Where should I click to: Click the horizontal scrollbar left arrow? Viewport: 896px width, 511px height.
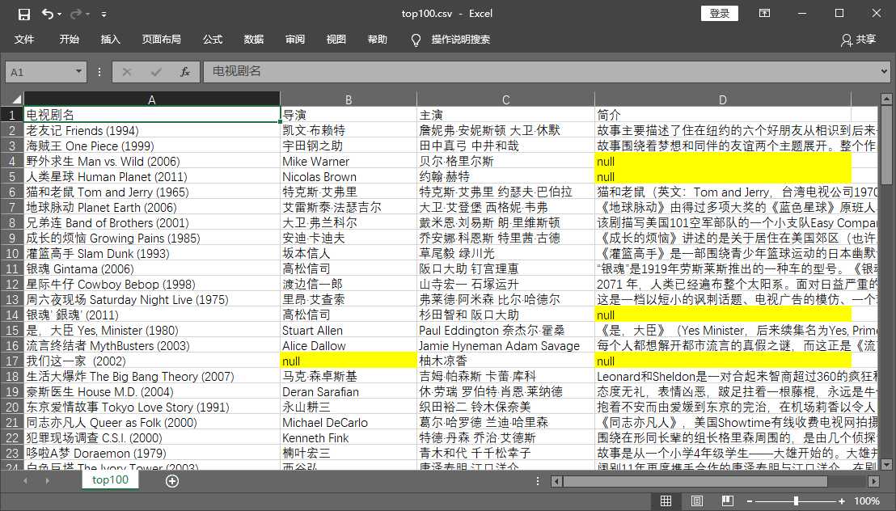(556, 481)
